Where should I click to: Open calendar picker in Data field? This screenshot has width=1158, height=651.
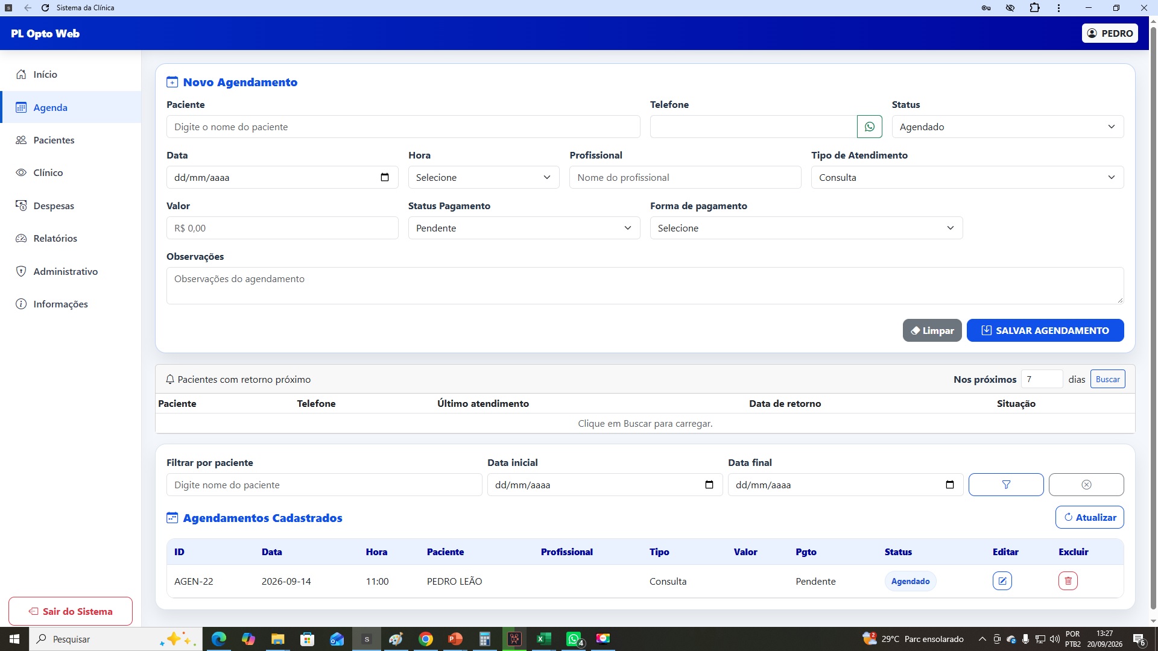pyautogui.click(x=385, y=177)
